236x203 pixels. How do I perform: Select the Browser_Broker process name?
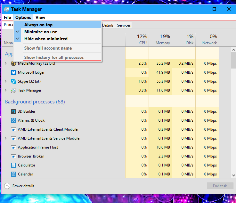pos(31,156)
